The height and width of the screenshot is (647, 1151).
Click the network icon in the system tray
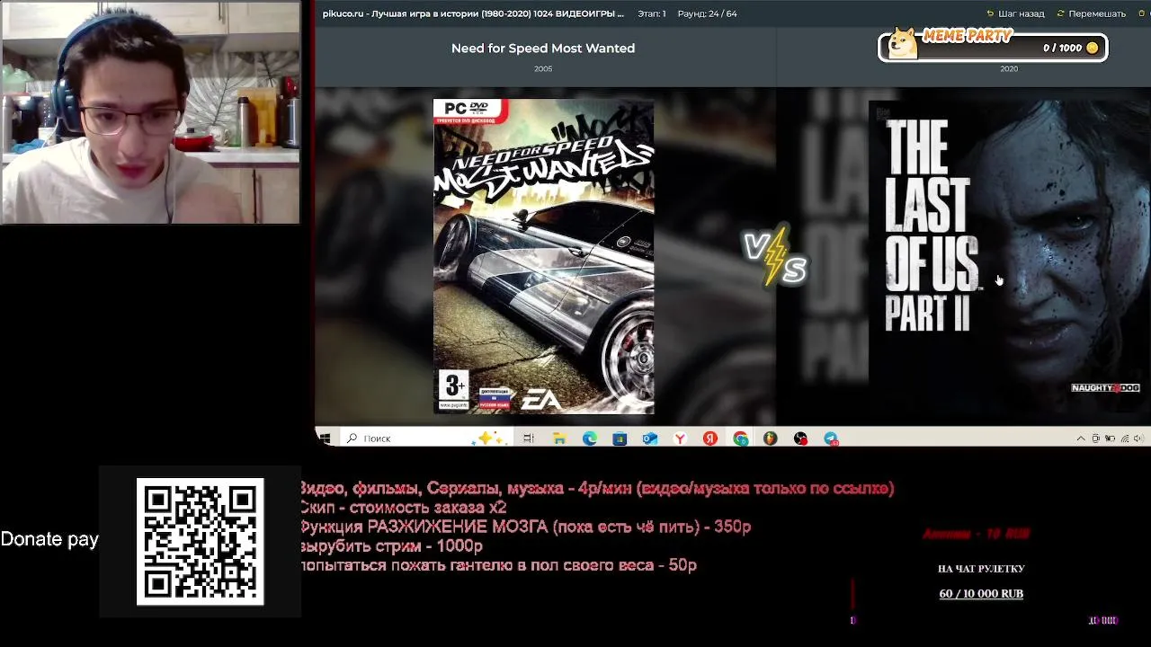1124,439
